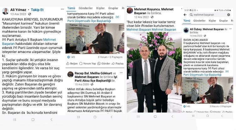Click the mehmet başaran search field
This screenshot has height=130, width=236.
pyautogui.click(x=209, y=15)
